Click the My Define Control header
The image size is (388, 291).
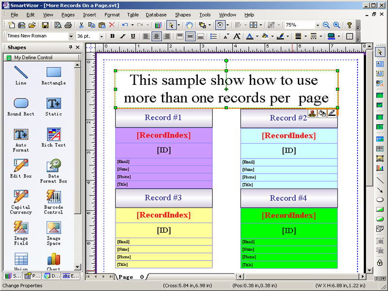click(42, 57)
